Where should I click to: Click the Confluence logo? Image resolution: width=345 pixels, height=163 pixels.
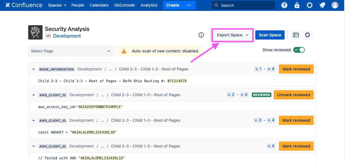24,5
